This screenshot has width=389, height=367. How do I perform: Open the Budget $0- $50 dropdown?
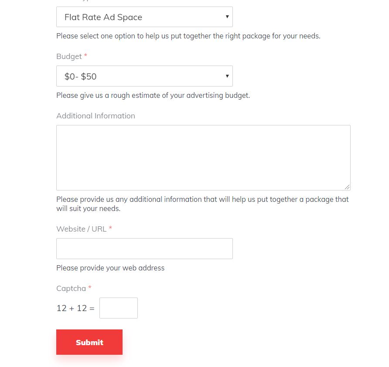pos(144,76)
